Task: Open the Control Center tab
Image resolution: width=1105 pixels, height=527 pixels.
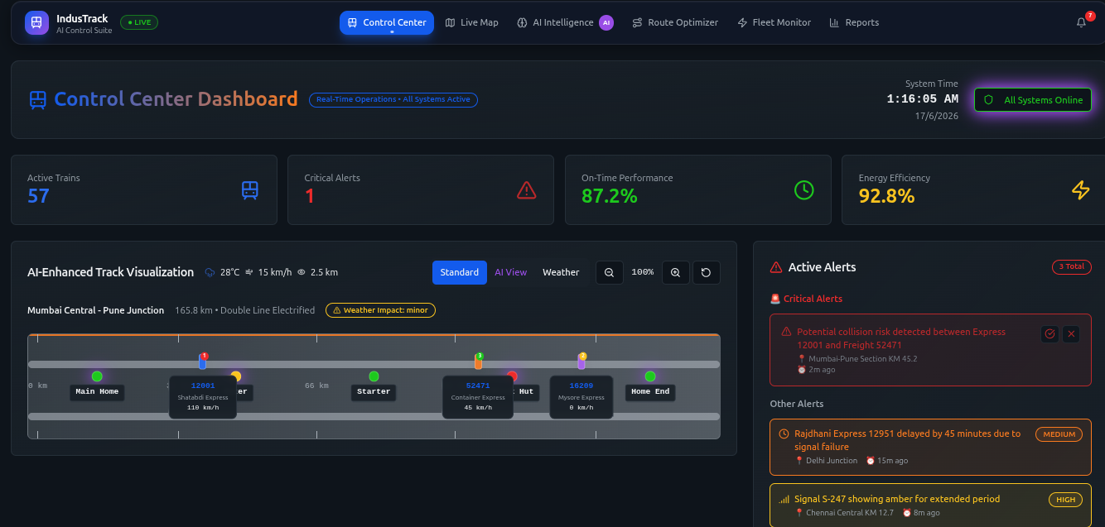Action: [387, 22]
